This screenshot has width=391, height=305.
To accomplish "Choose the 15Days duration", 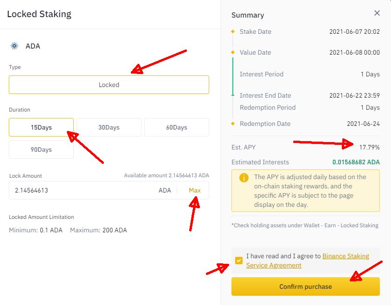I will [41, 127].
